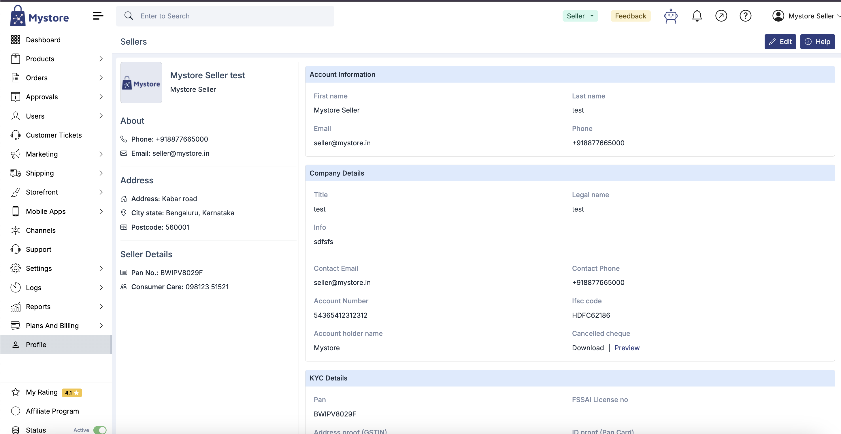Click the Shipping truck icon

point(15,173)
